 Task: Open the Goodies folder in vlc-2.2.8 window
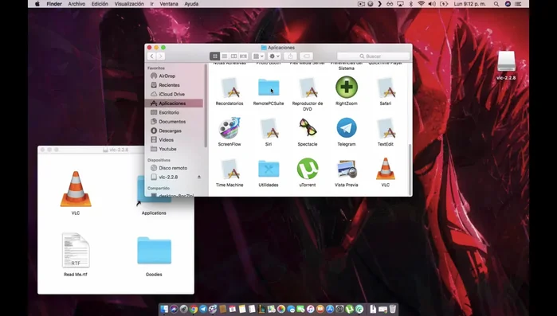coord(154,251)
